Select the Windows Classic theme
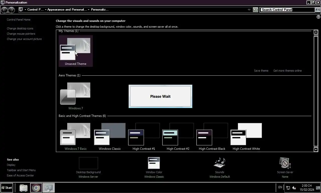 pyautogui.click(x=110, y=136)
